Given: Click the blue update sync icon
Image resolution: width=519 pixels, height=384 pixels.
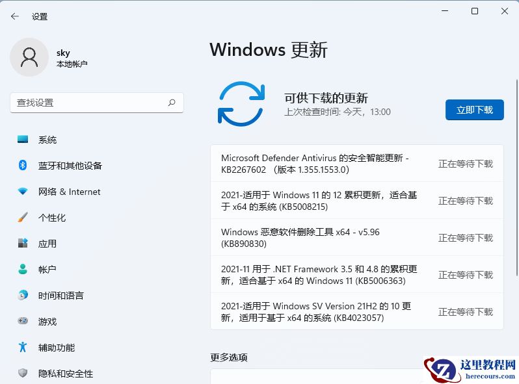Looking at the screenshot, I should click(241, 103).
